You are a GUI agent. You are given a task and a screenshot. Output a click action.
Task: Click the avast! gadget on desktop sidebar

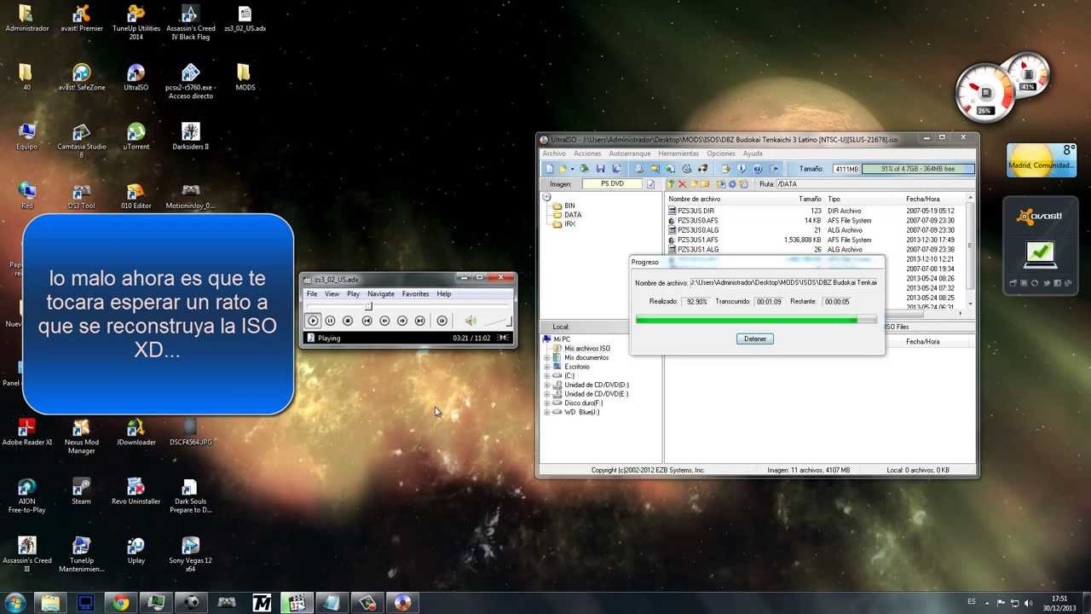1040,246
